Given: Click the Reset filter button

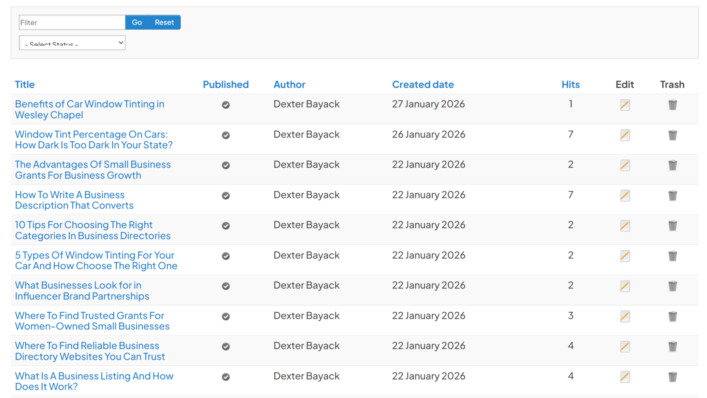Looking at the screenshot, I should pyautogui.click(x=164, y=23).
